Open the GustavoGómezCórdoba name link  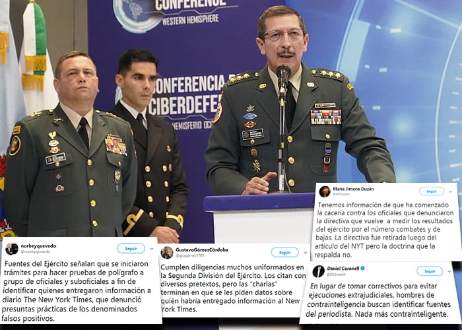[x=201, y=249]
